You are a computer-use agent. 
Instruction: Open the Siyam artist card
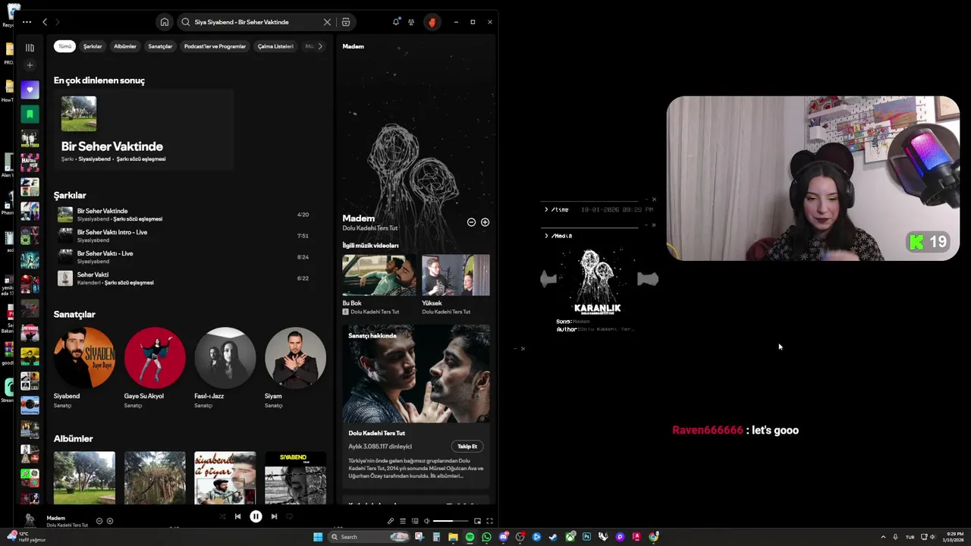click(x=295, y=368)
